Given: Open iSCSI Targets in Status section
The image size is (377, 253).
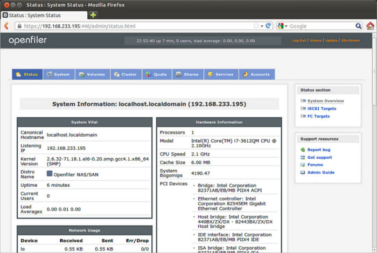Looking at the screenshot, I should coord(322,109).
